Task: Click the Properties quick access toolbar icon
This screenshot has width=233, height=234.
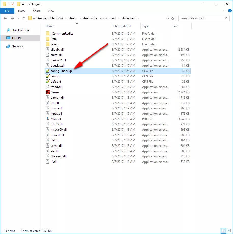Action: click(x=13, y=4)
